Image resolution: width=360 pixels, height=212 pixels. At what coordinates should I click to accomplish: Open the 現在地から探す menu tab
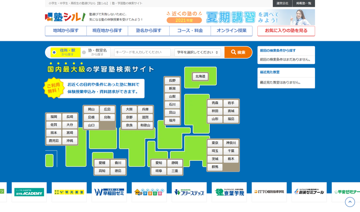[107, 31]
